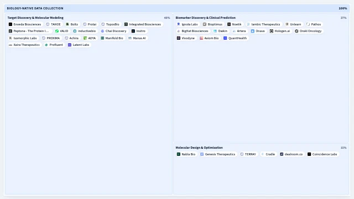354x199 pixels.
Task: Open the Integrated Biosciences chip
Action: click(143, 24)
